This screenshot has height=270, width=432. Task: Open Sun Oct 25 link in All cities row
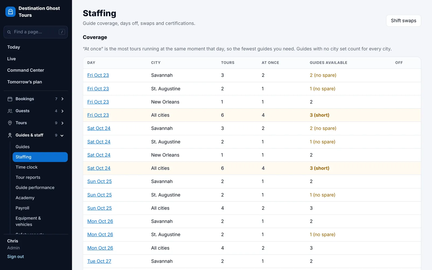[99, 208]
